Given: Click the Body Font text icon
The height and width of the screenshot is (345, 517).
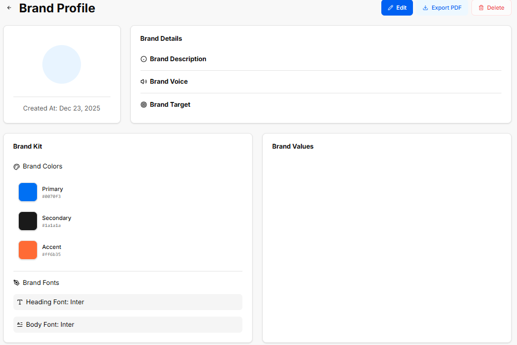Looking at the screenshot, I should [20, 325].
